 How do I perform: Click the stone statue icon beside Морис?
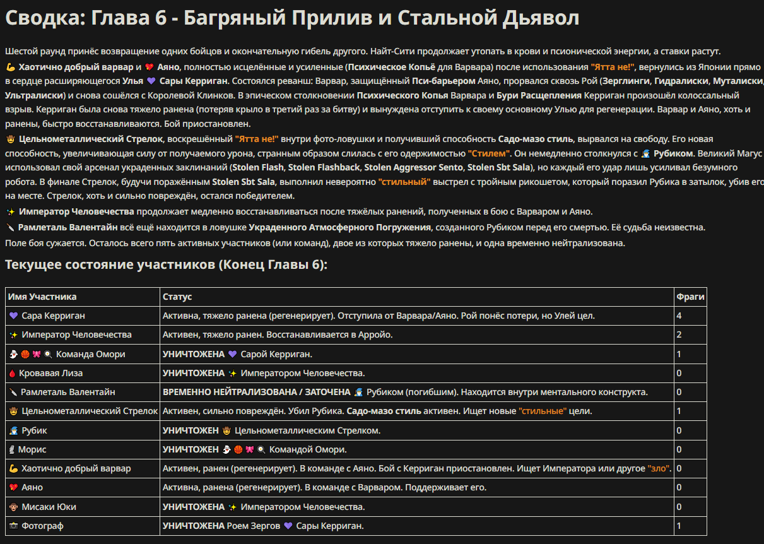point(13,449)
